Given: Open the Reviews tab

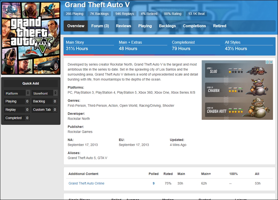Looking at the screenshot, I should [123, 26].
